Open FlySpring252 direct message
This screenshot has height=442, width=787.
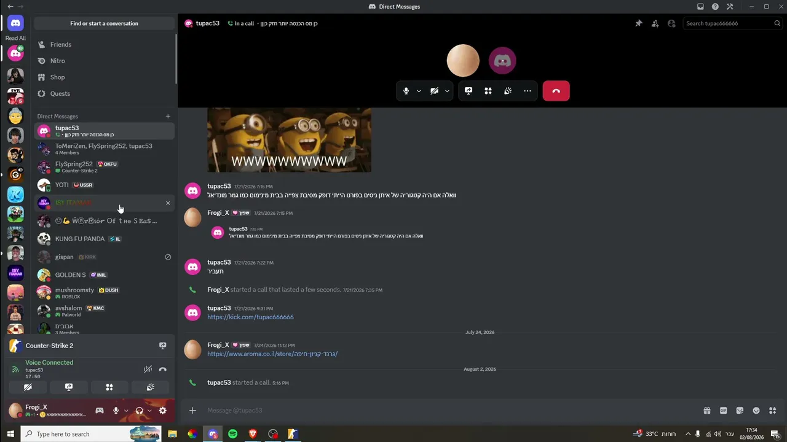tap(104, 167)
